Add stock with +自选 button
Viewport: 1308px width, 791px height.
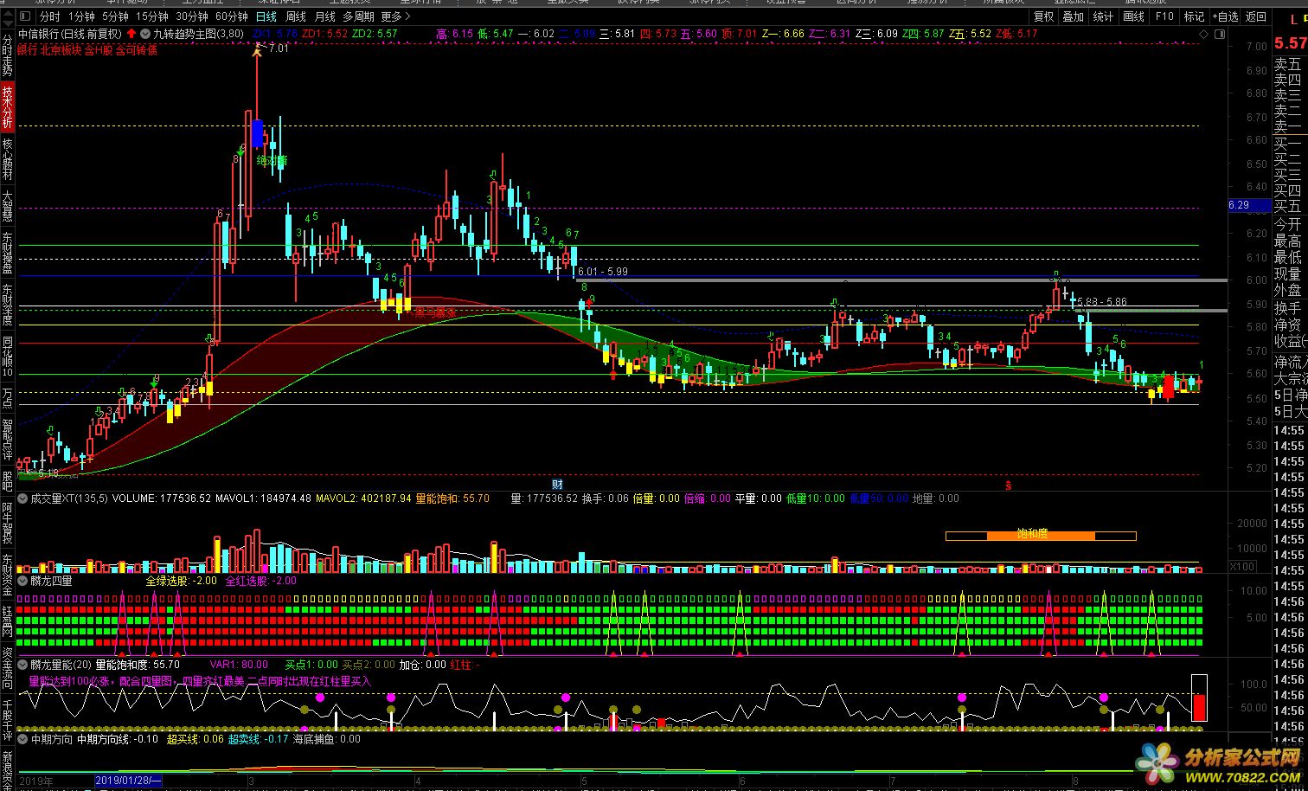[1225, 16]
